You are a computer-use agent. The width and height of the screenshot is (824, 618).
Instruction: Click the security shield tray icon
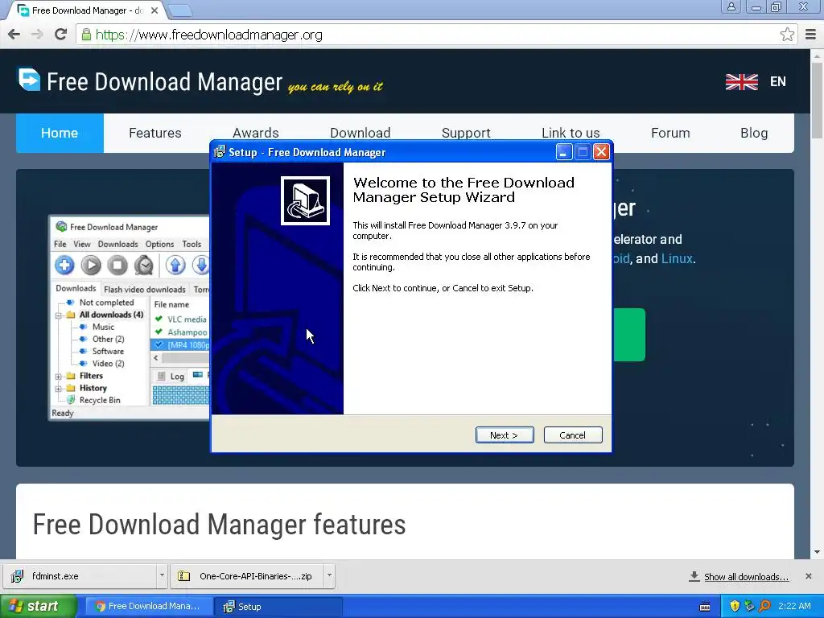[x=735, y=607]
